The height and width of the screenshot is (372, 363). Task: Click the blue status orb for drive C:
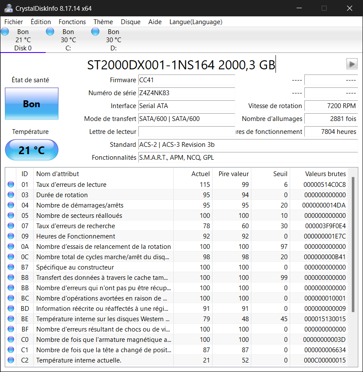(50, 31)
